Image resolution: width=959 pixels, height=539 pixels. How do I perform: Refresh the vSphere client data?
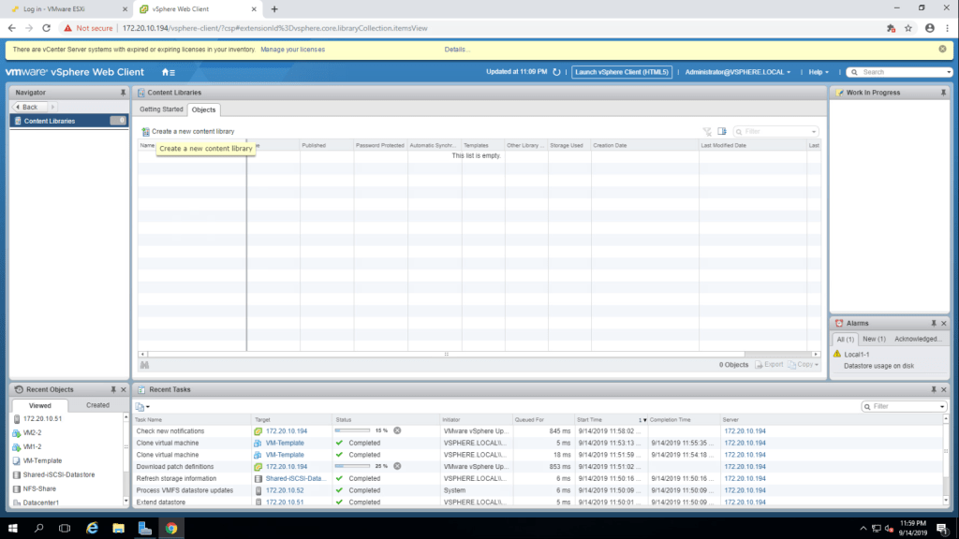[556, 72]
